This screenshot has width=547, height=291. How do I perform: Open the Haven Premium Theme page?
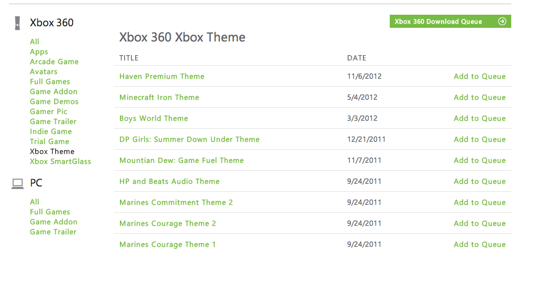(161, 76)
